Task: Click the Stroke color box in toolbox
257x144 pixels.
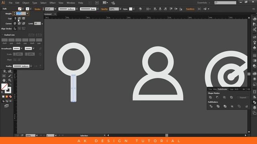Action: 8,90
